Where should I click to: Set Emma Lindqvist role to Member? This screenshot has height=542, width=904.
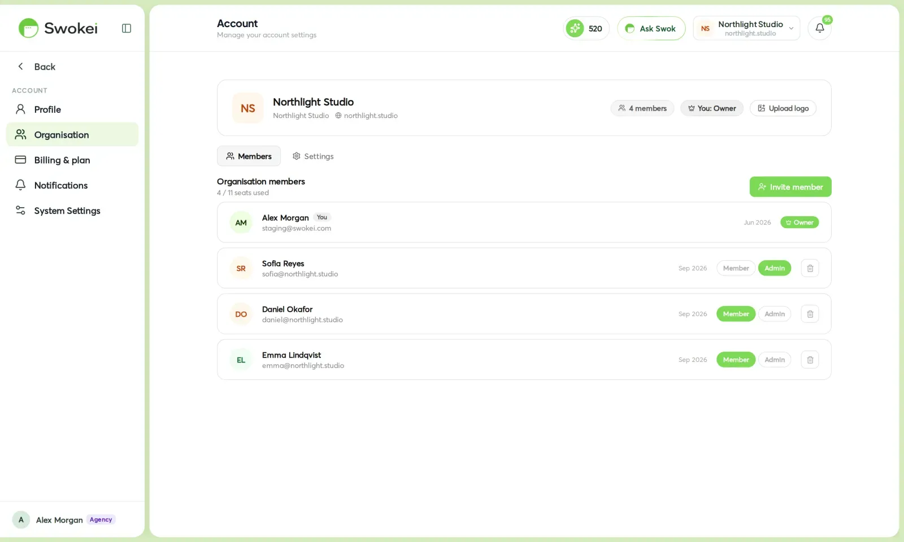click(x=736, y=360)
